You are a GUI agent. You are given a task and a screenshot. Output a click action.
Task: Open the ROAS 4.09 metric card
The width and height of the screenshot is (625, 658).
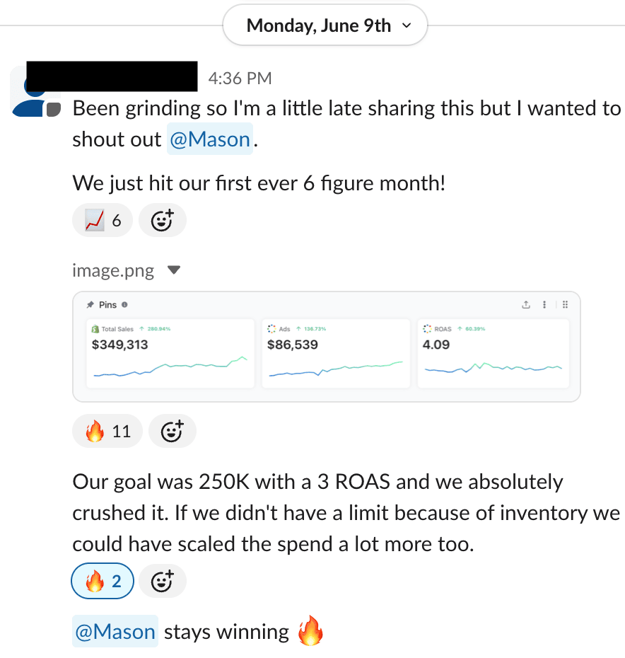493,353
